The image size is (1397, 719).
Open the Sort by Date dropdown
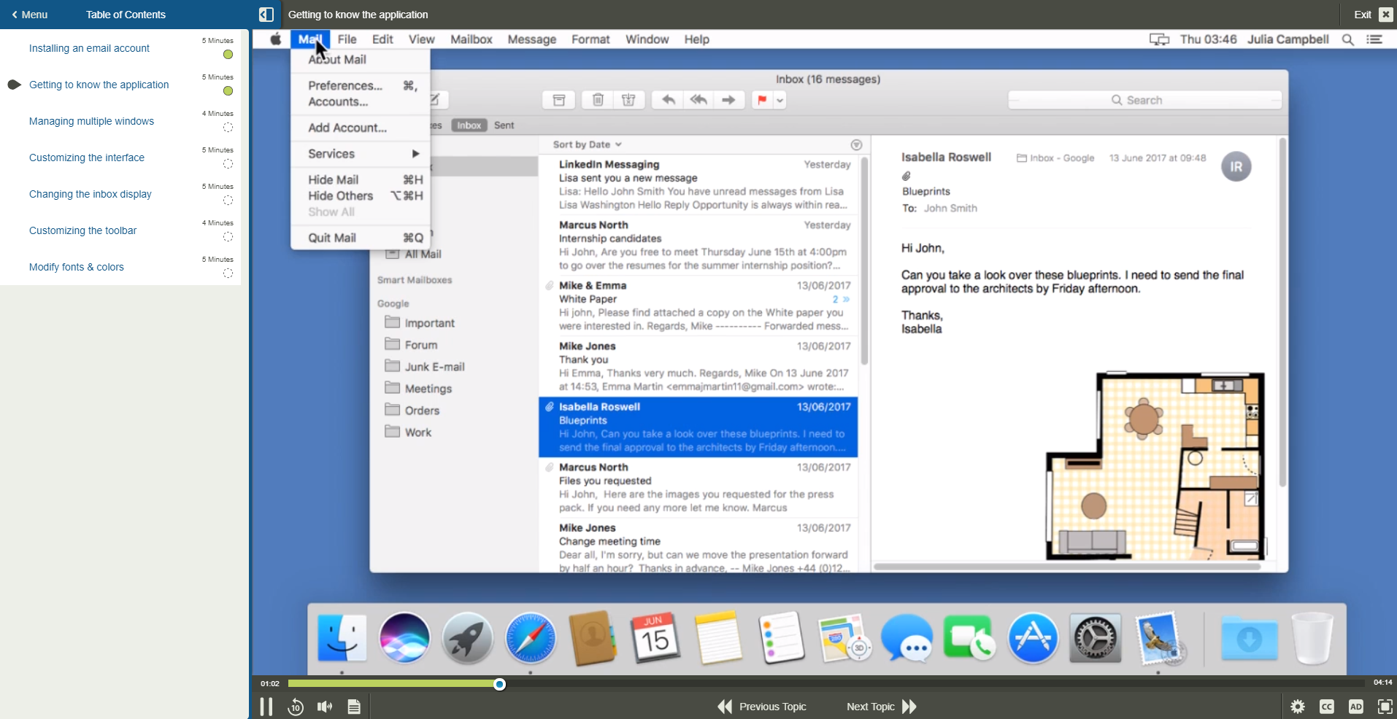pos(587,144)
